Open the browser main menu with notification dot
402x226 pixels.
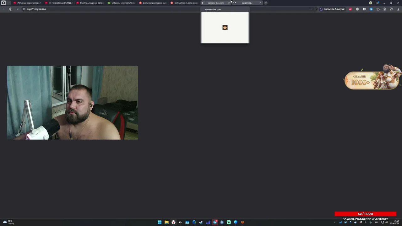(x=378, y=3)
